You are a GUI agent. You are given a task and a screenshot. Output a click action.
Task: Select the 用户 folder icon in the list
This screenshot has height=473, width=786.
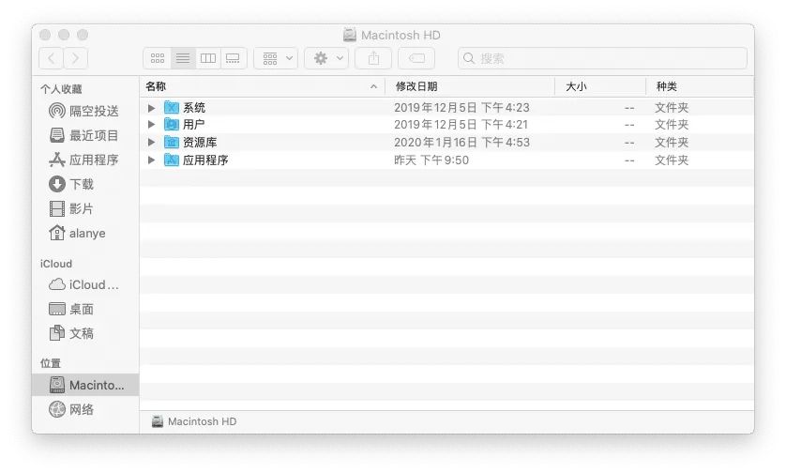172,124
